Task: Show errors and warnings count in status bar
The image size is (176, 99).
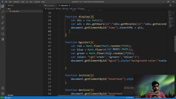Action: click(x=8, y=98)
